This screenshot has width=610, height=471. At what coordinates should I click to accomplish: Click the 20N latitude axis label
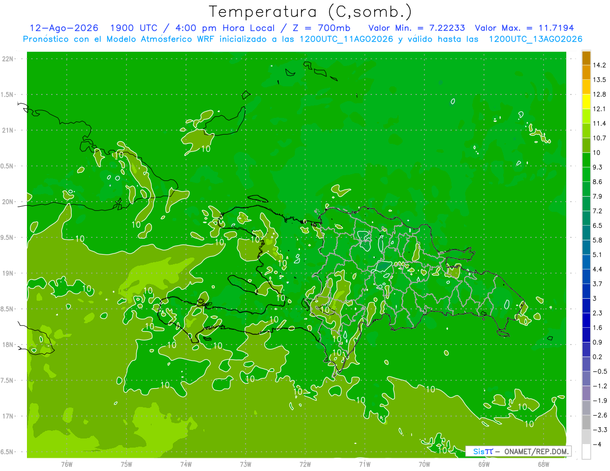[9, 202]
